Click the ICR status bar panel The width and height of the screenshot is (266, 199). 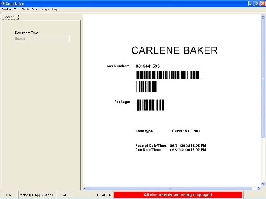[x=9, y=195]
